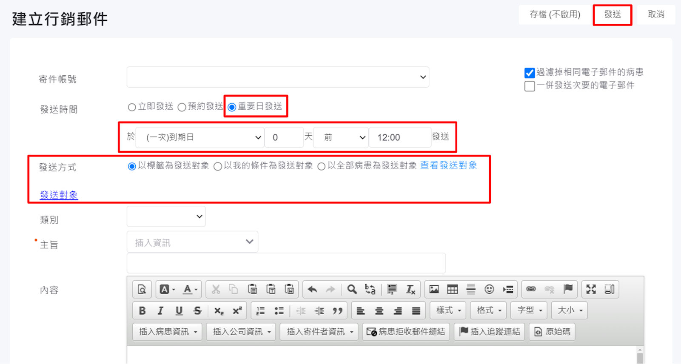The width and height of the screenshot is (681, 364).
Task: Click Paste from Word icon
Action: (289, 290)
